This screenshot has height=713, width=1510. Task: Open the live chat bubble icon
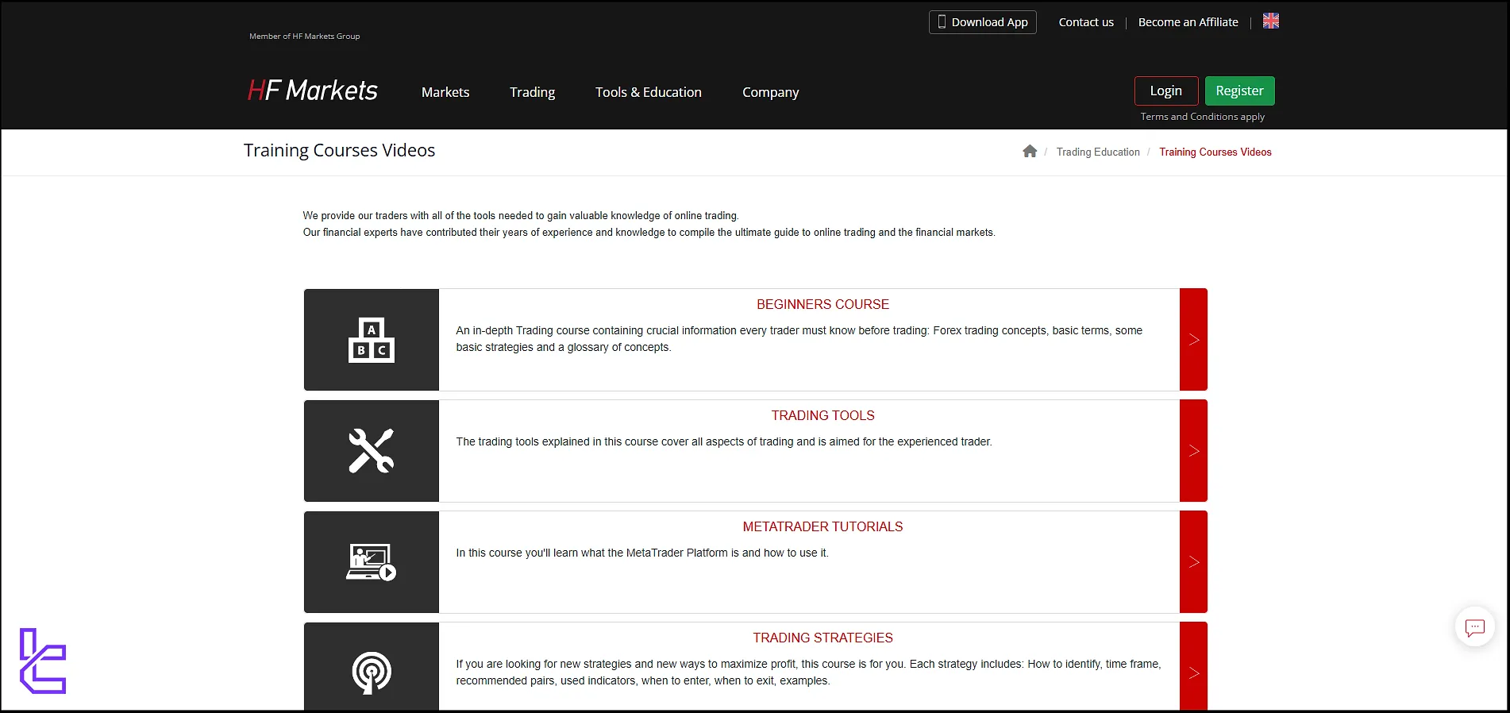pos(1474,627)
